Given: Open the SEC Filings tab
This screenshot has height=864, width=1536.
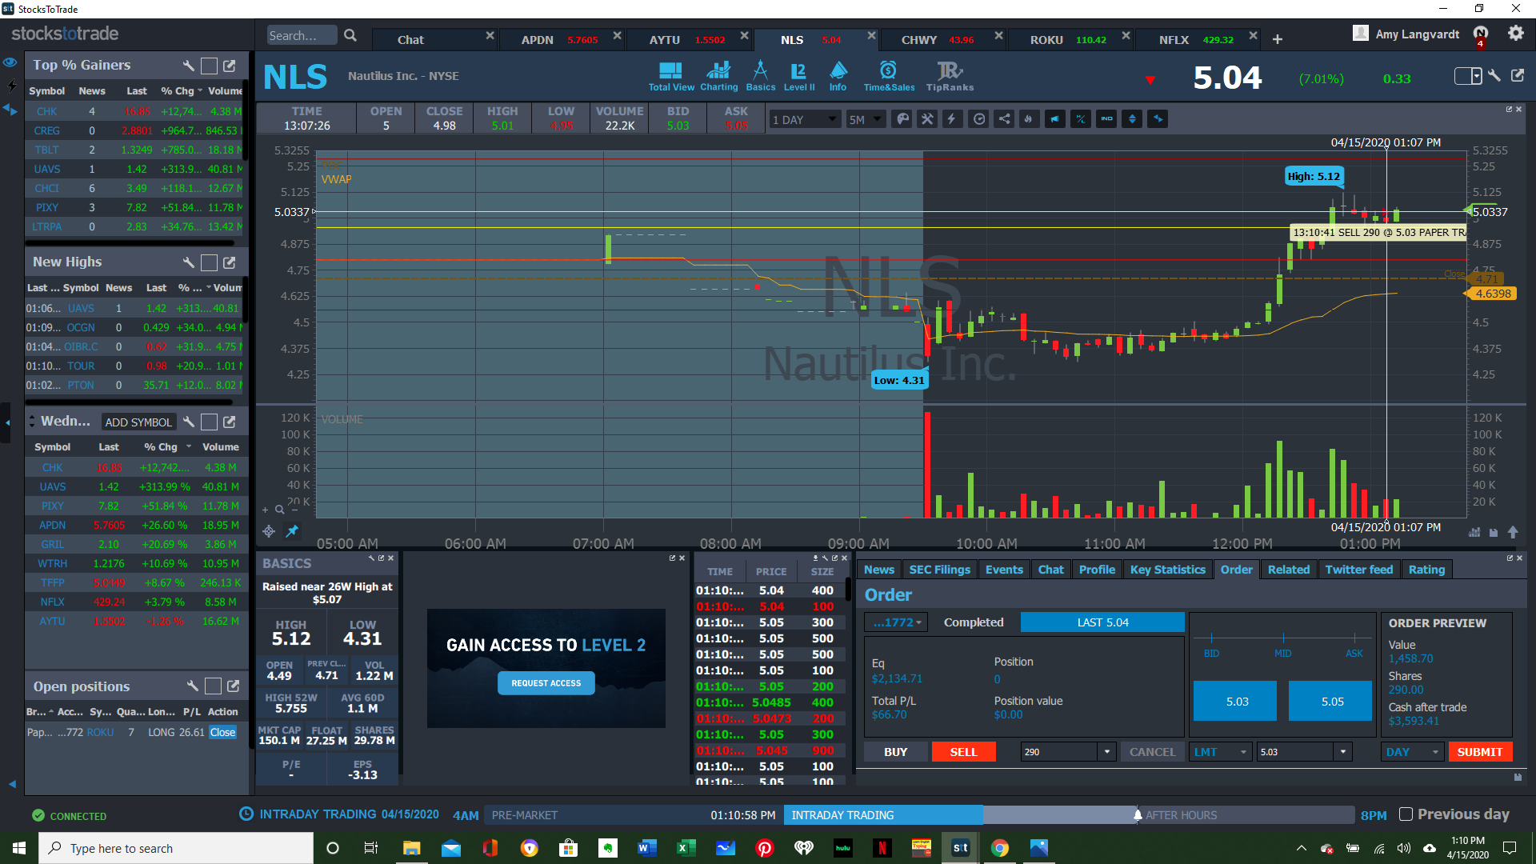Looking at the screenshot, I should (939, 570).
